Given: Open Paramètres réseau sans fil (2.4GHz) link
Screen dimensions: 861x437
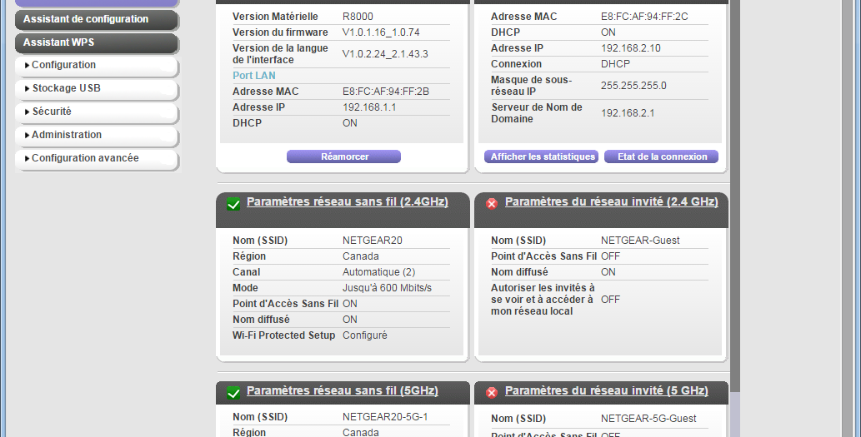Looking at the screenshot, I should (x=347, y=201).
